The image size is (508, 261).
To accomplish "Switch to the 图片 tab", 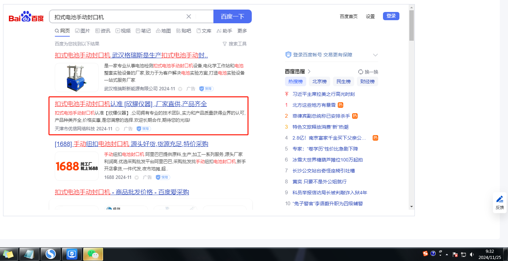I will pos(83,31).
